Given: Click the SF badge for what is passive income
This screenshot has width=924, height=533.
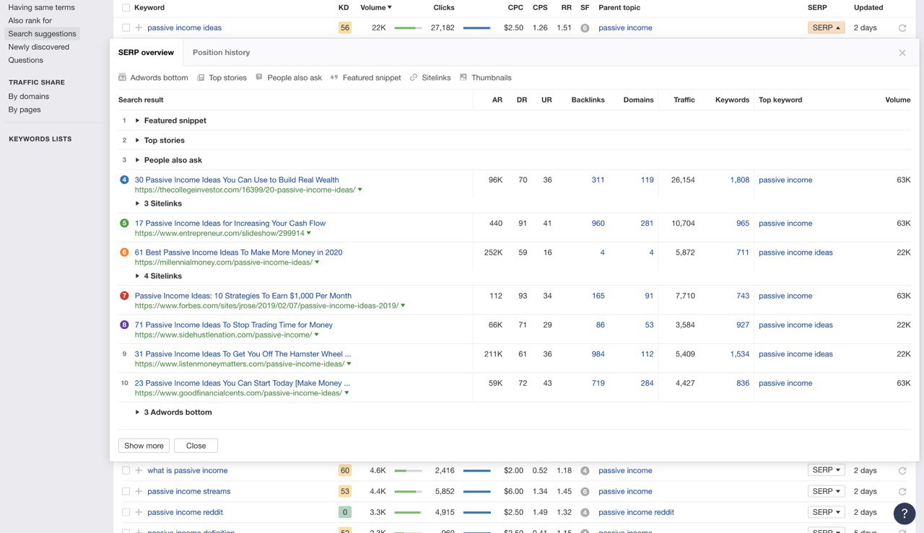Looking at the screenshot, I should (585, 471).
